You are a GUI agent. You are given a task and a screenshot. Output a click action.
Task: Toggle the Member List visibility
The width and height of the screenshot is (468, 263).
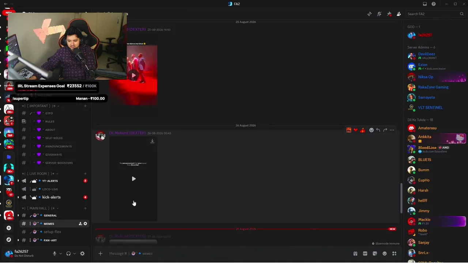tap(399, 14)
